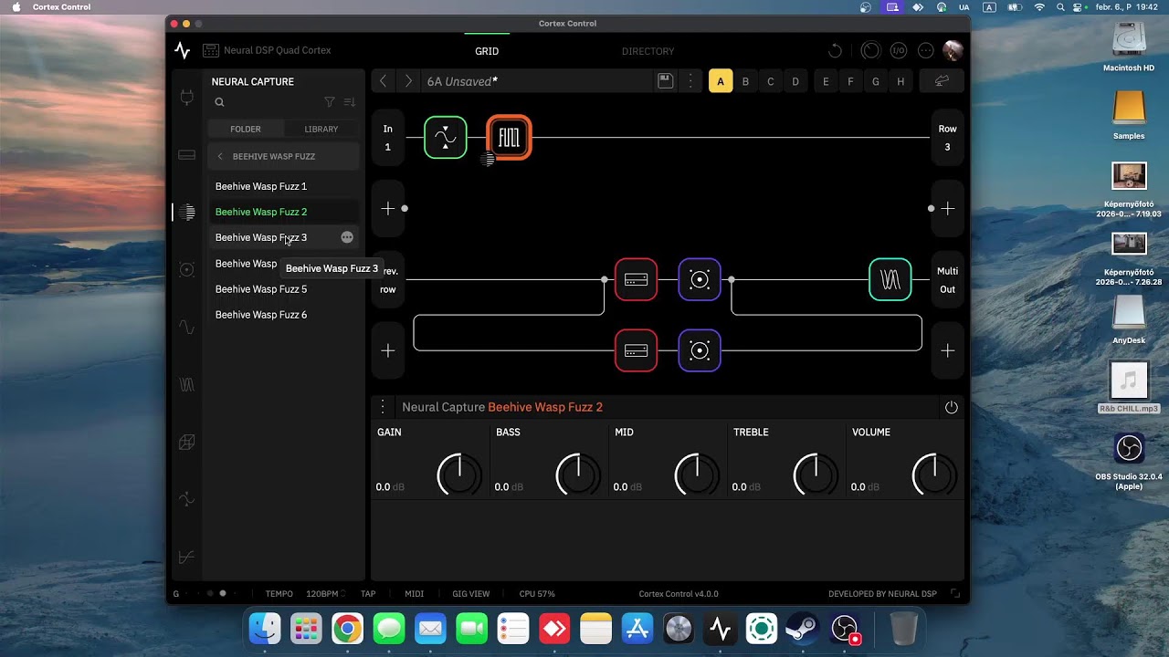This screenshot has height=657, width=1169.
Task: Click the Row 3 output button
Action: coord(947,138)
